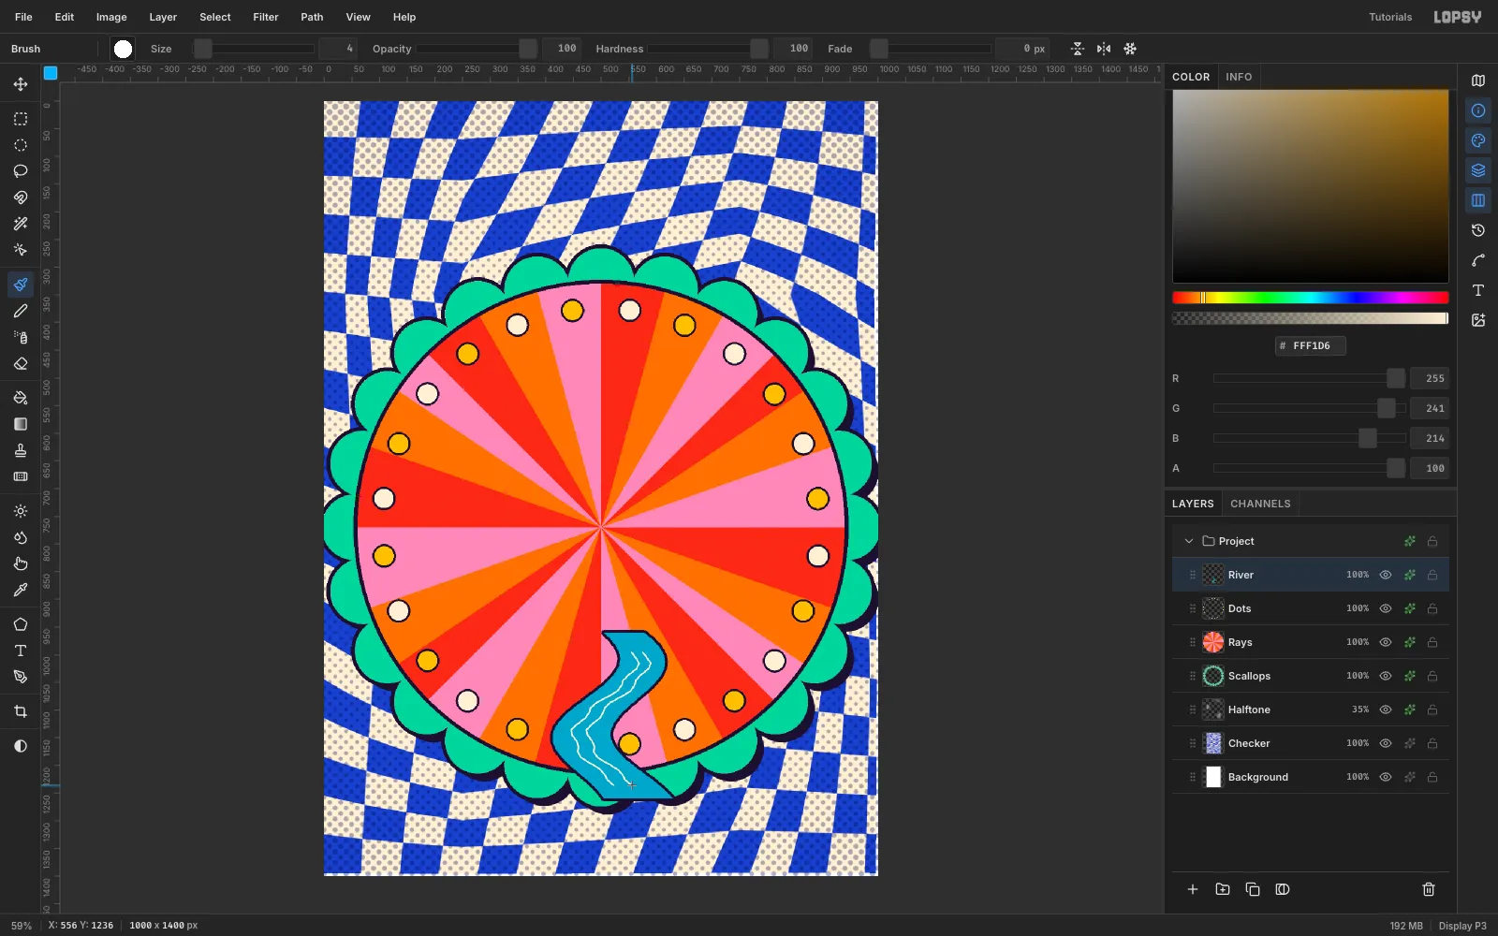Screen dimensions: 1498x936
Task: Hide the Halftone layer
Action: [x=1386, y=709]
